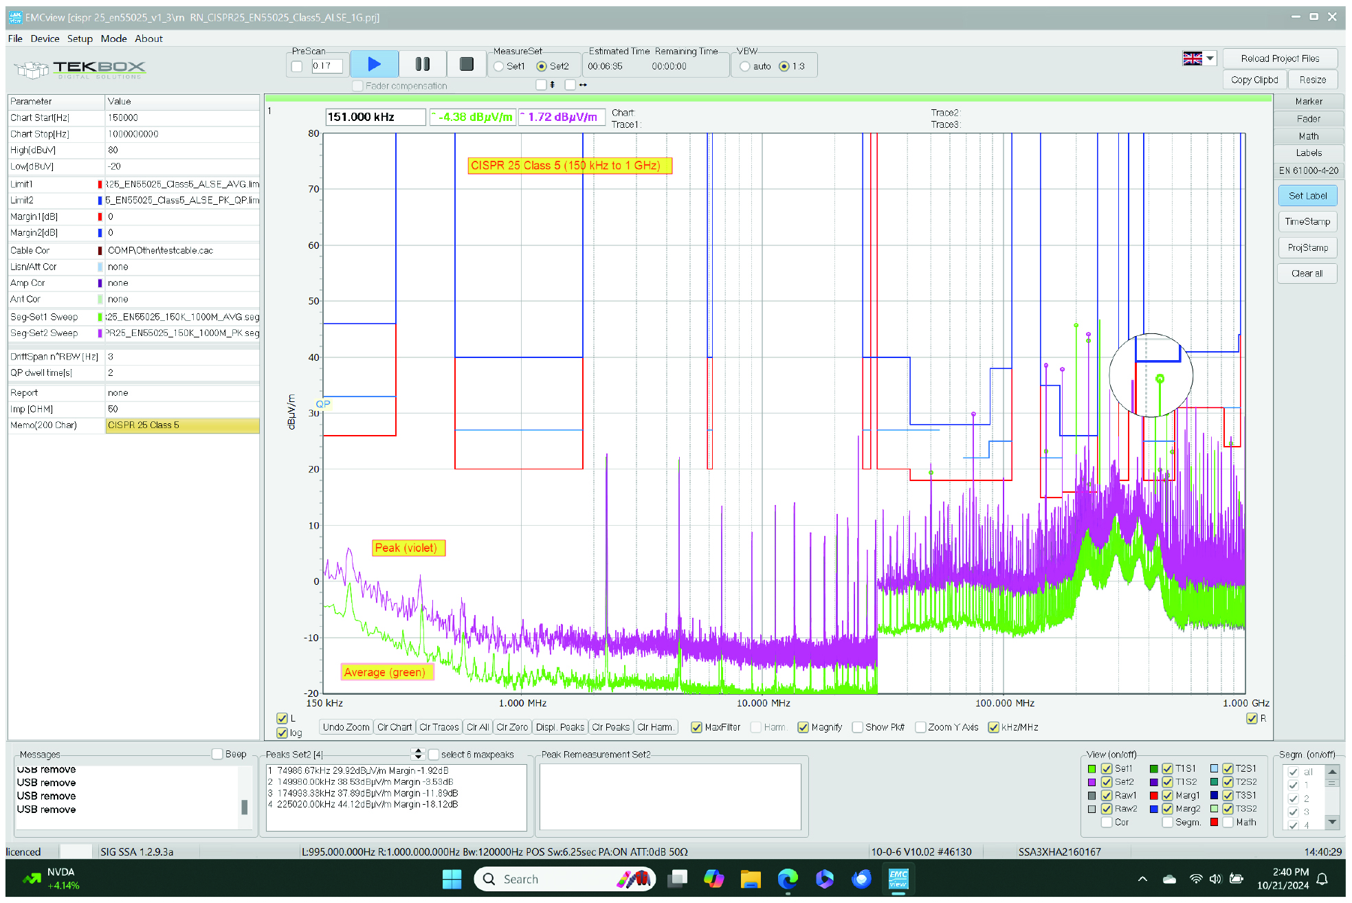1352x903 pixels.
Task: Start the measurement with the play button
Action: pos(374,65)
